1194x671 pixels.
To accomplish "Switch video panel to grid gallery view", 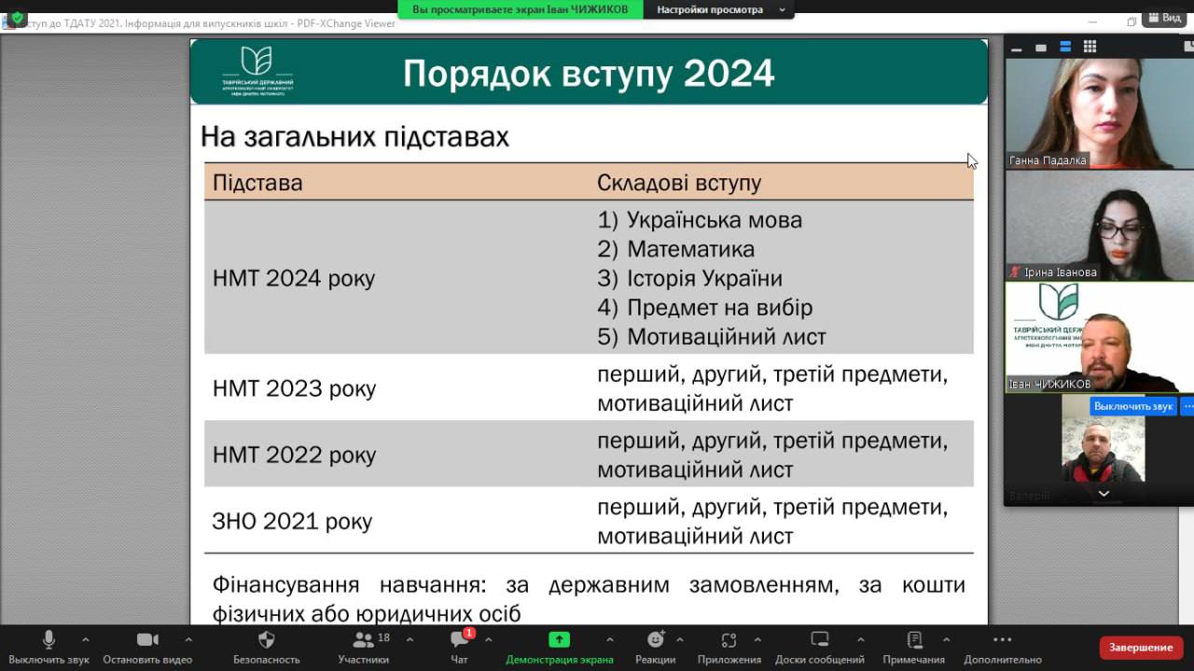I will (1090, 47).
